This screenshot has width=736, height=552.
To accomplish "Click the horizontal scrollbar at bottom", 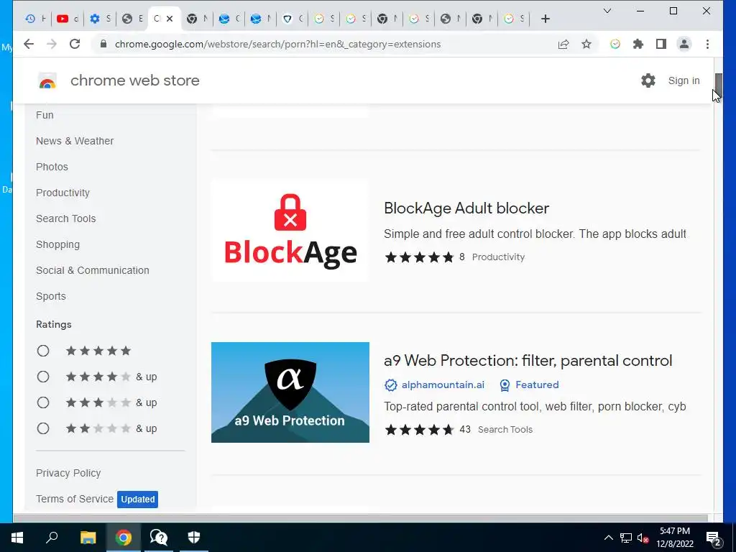I will [x=361, y=518].
